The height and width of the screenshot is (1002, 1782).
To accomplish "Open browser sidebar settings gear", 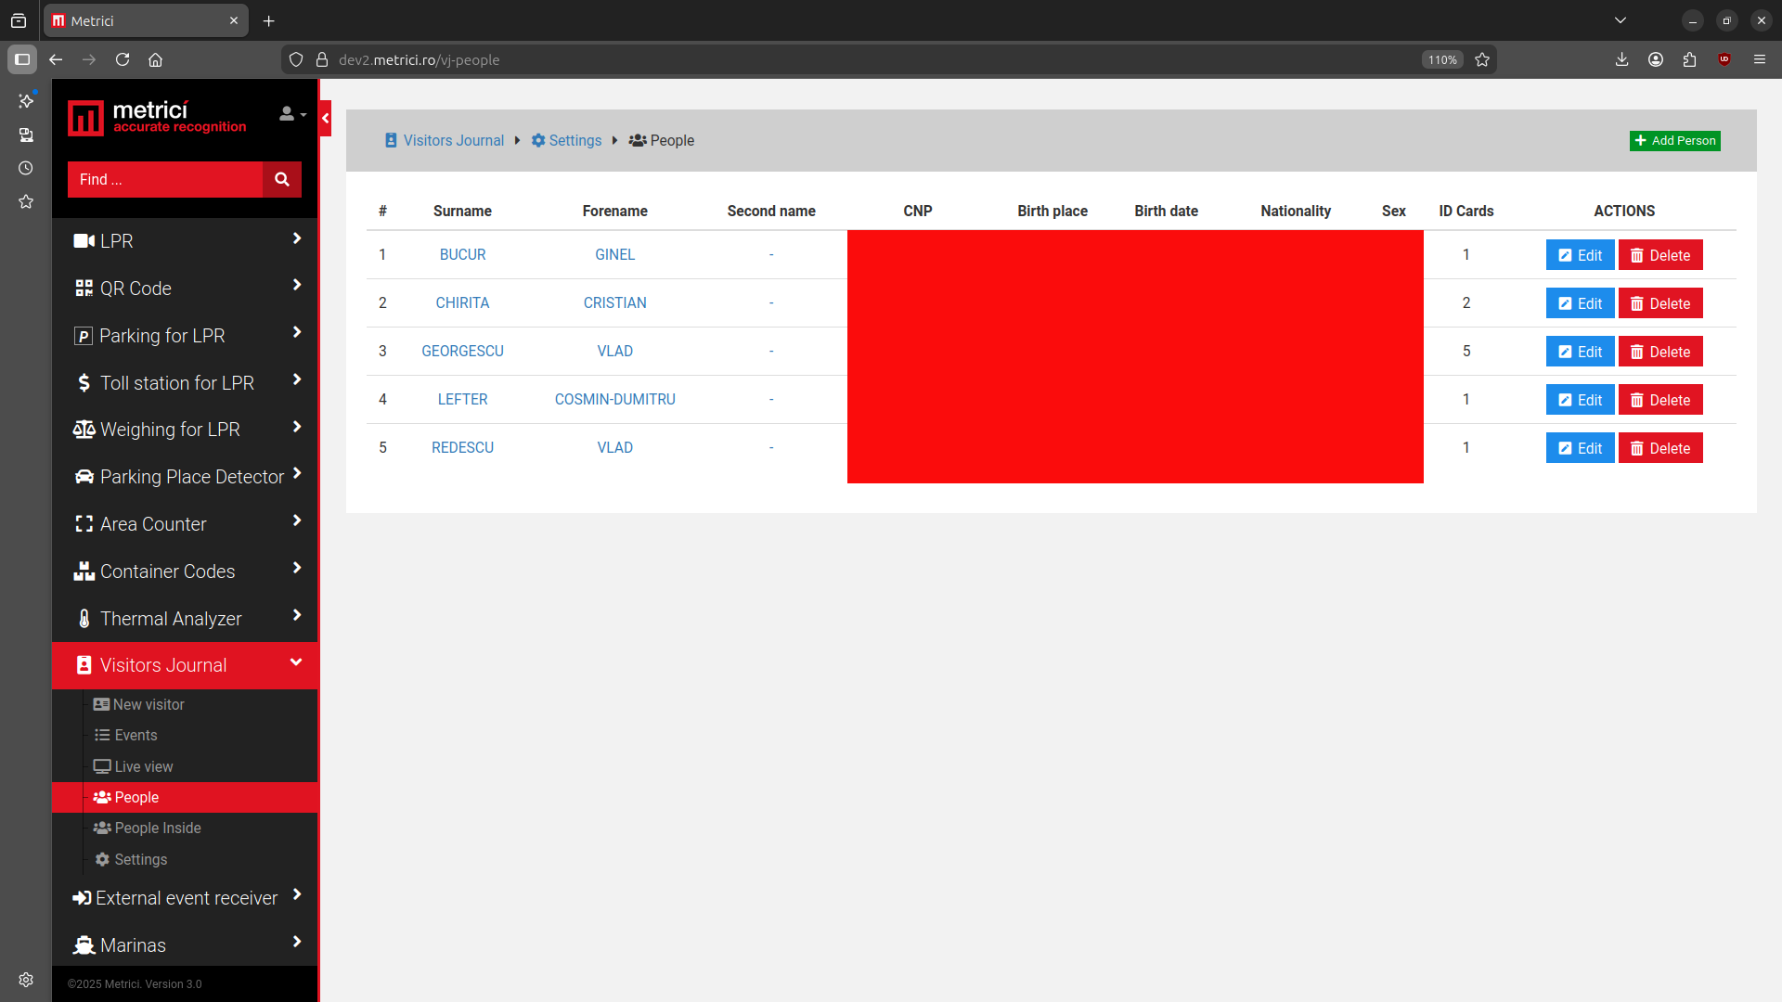I will point(26,980).
